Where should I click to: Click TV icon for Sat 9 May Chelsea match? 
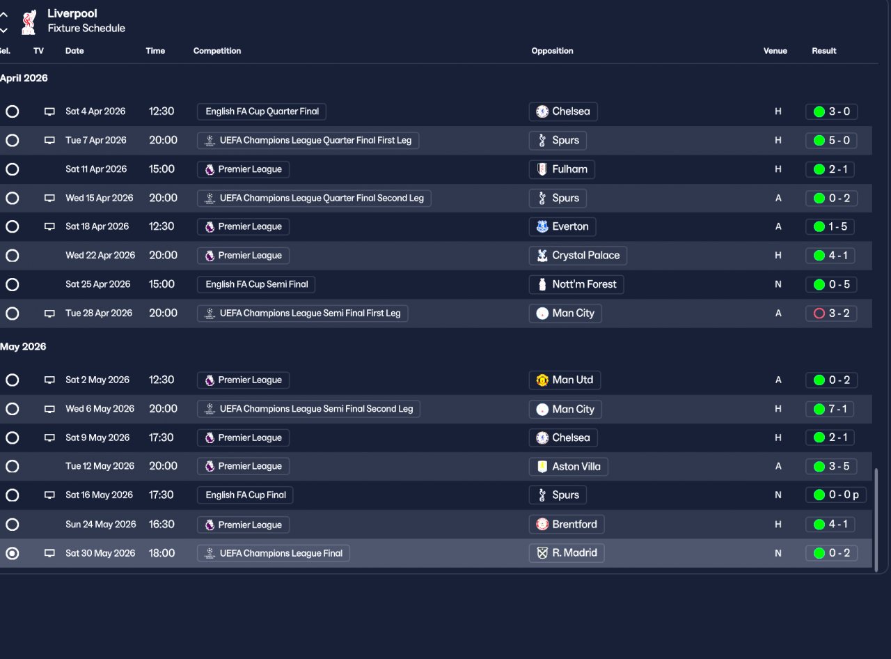coord(49,438)
